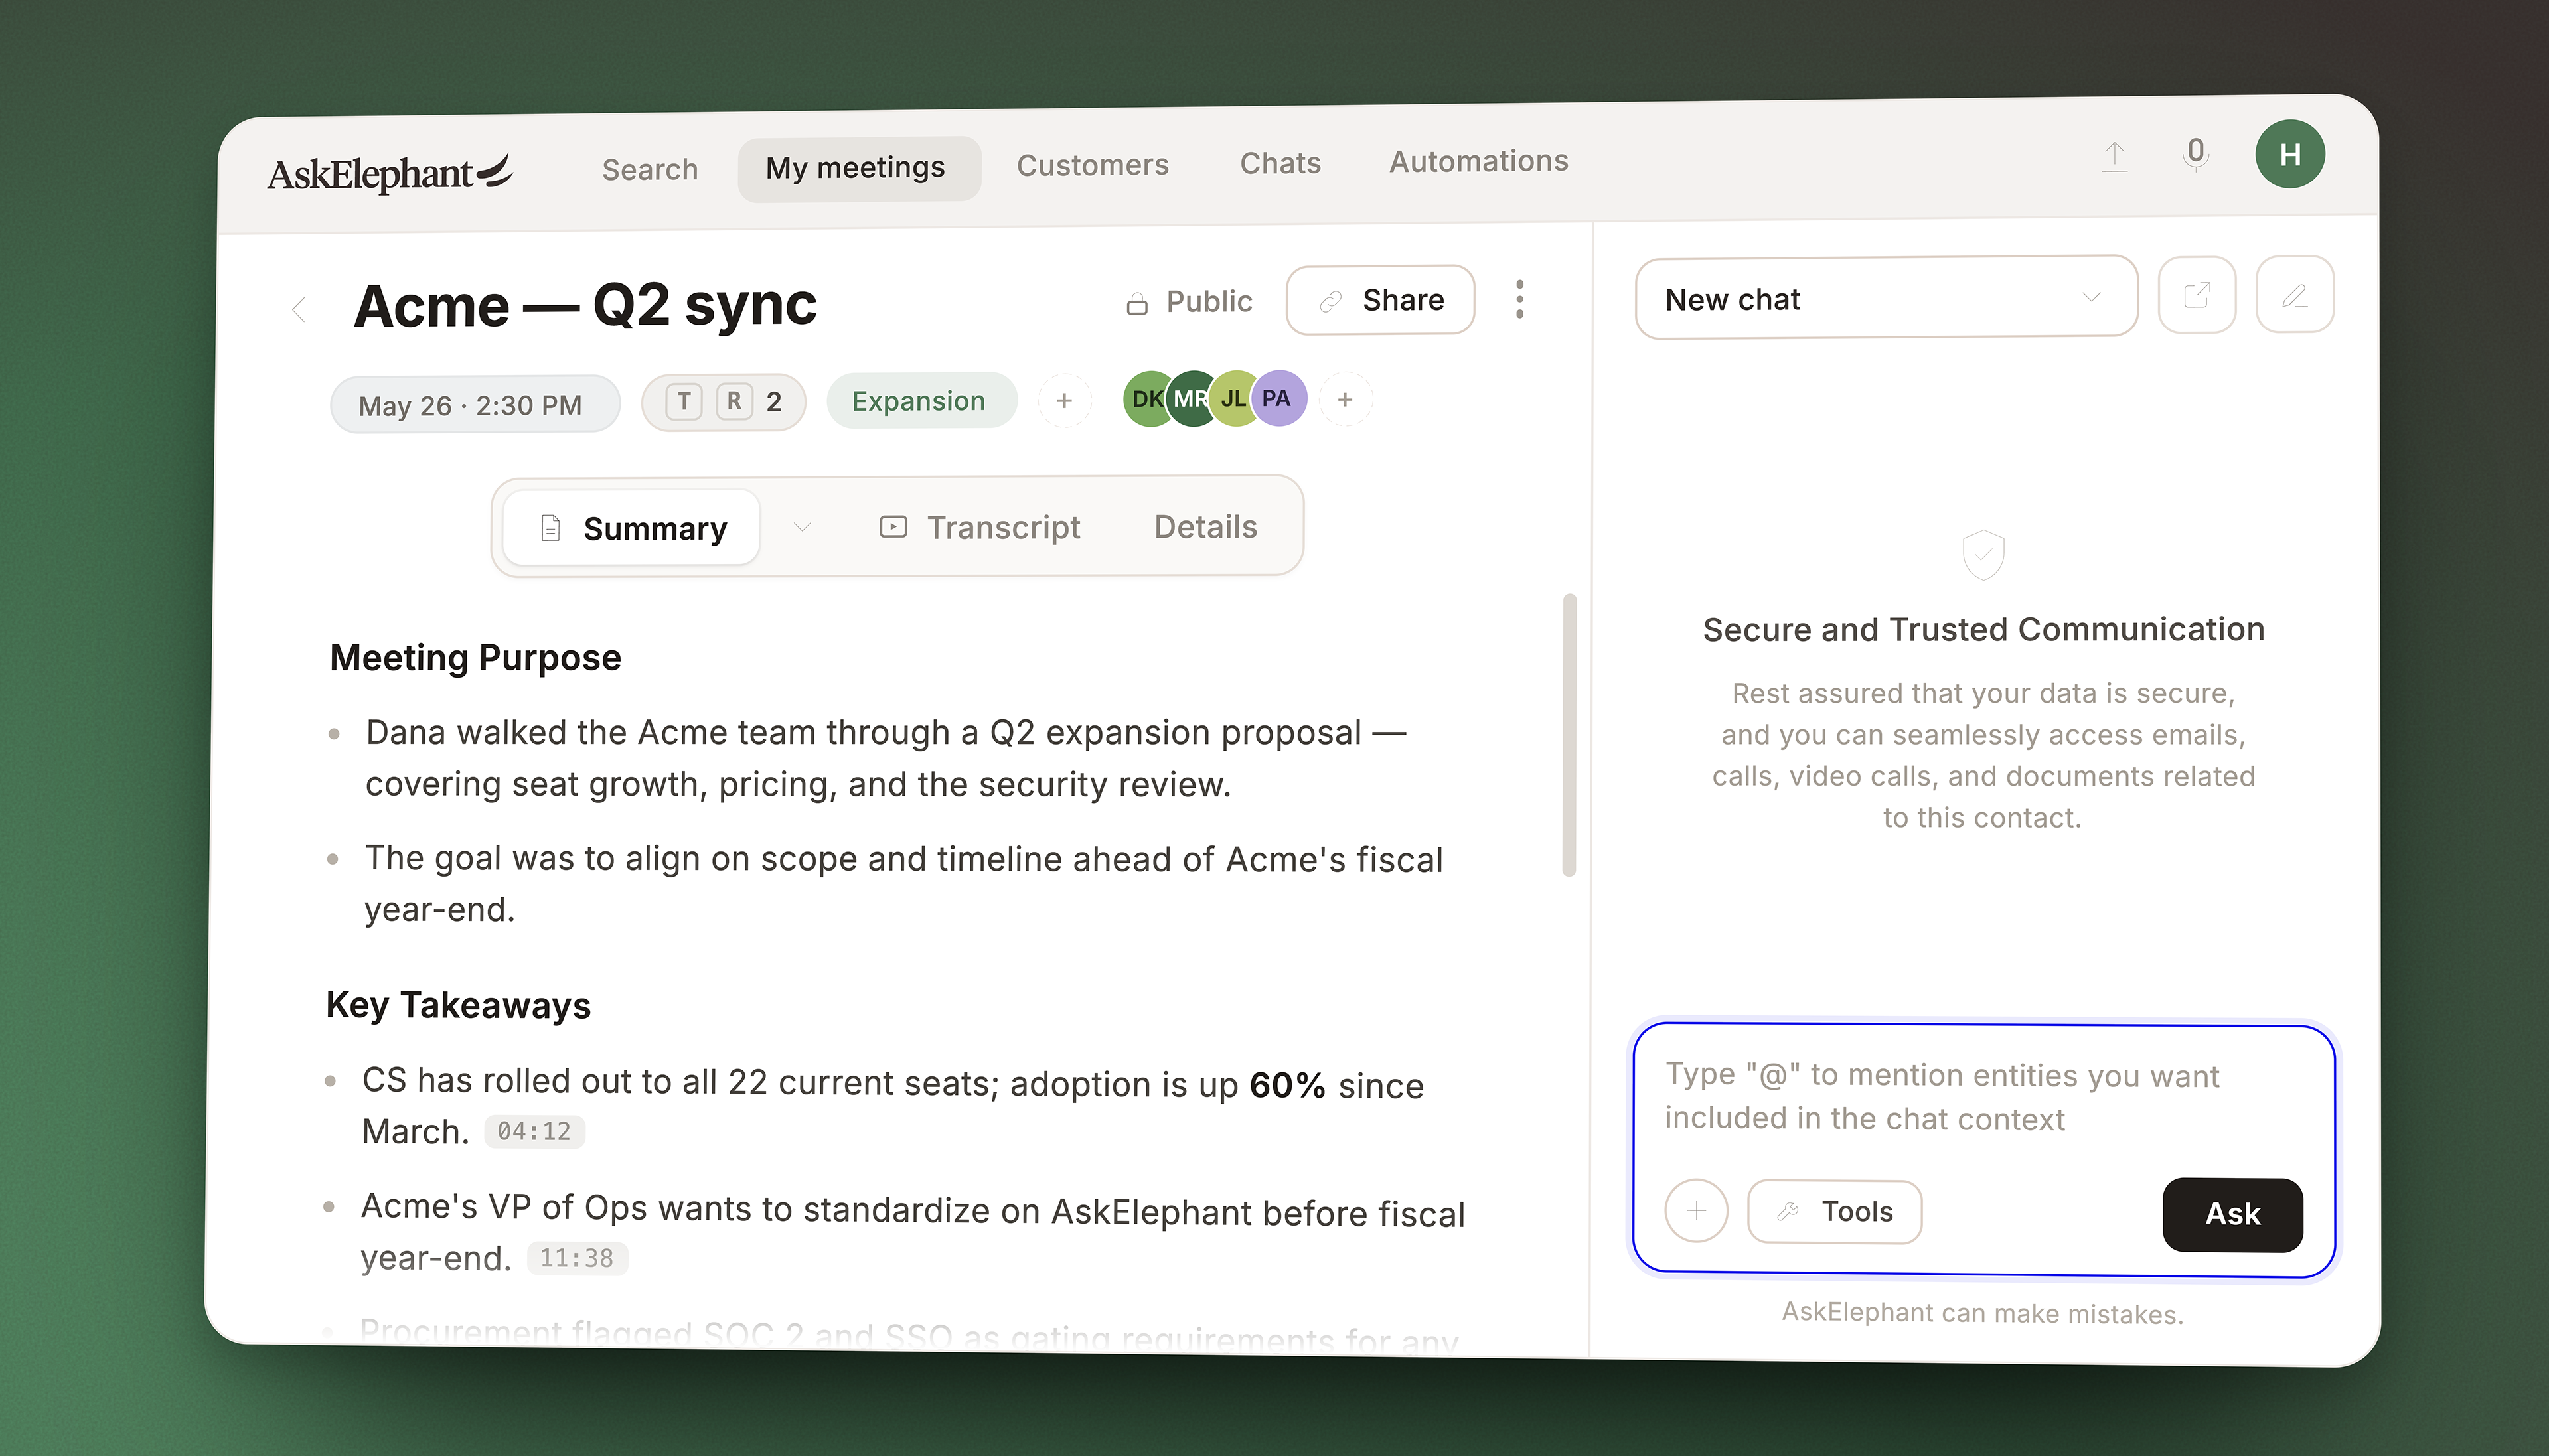2549x1456 pixels.
Task: Click the Expansion tag
Action: 921,401
